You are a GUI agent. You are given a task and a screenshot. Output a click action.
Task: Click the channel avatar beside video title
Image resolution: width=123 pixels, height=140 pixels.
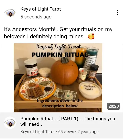click(10, 123)
